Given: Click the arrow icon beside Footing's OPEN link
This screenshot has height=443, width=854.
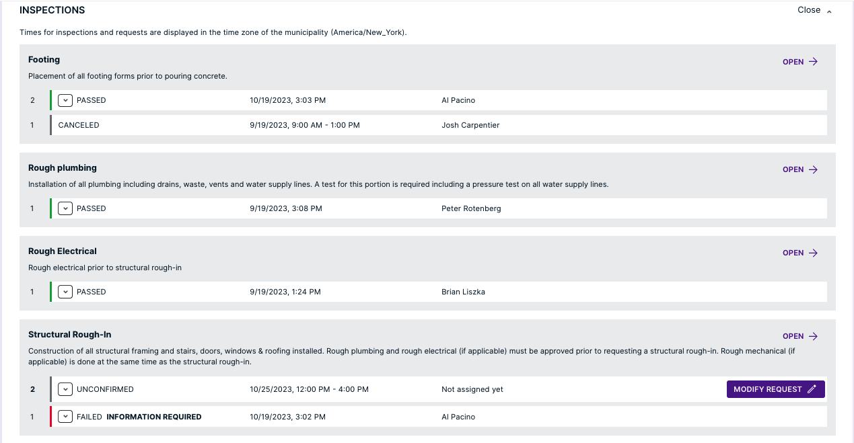Looking at the screenshot, I should pos(814,61).
